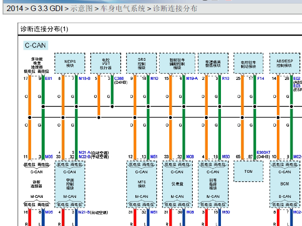Select the 电控驻车制动模块 box
This screenshot has width=302, height=226.
[249, 63]
